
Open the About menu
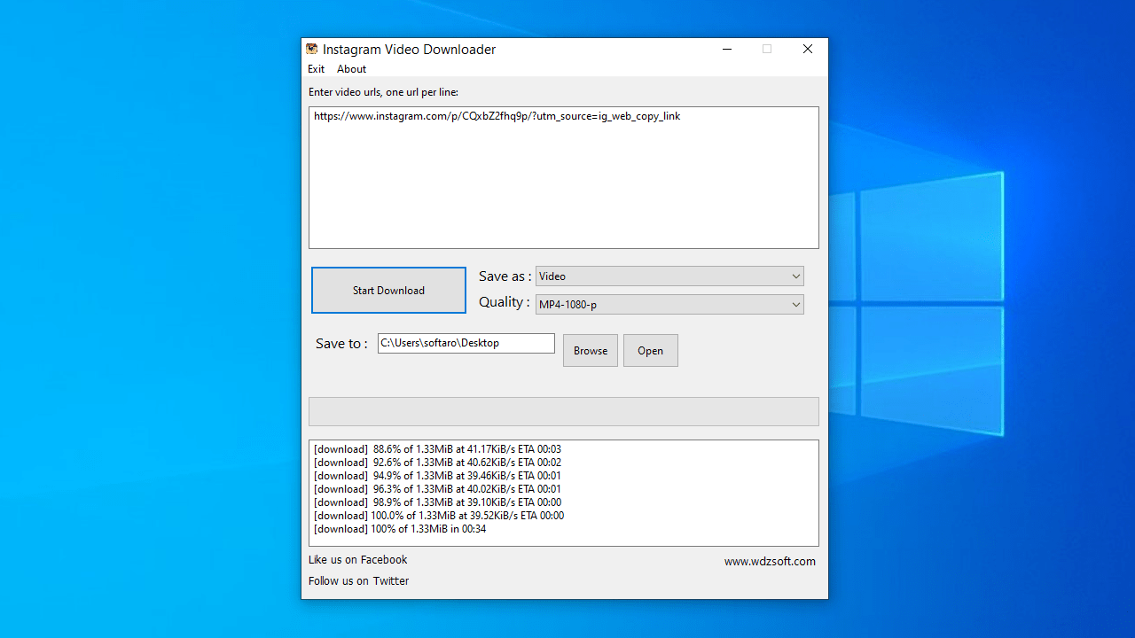351,69
